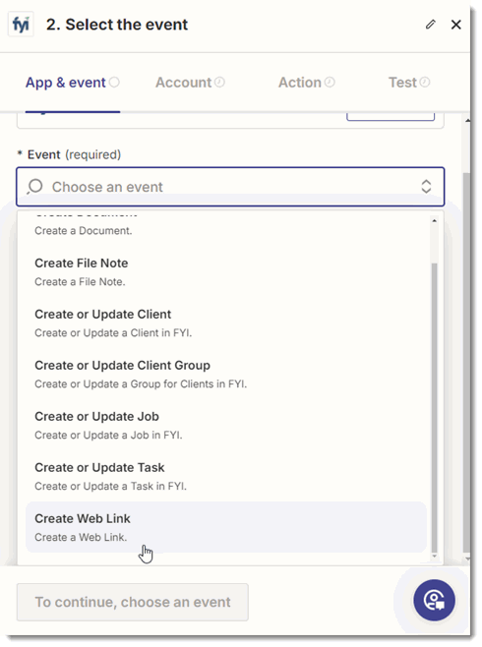Click the event list scrollbar thumb
The image size is (482, 647).
tap(434, 407)
